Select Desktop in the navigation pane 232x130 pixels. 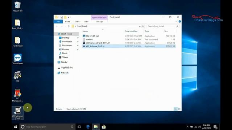coord(66,38)
